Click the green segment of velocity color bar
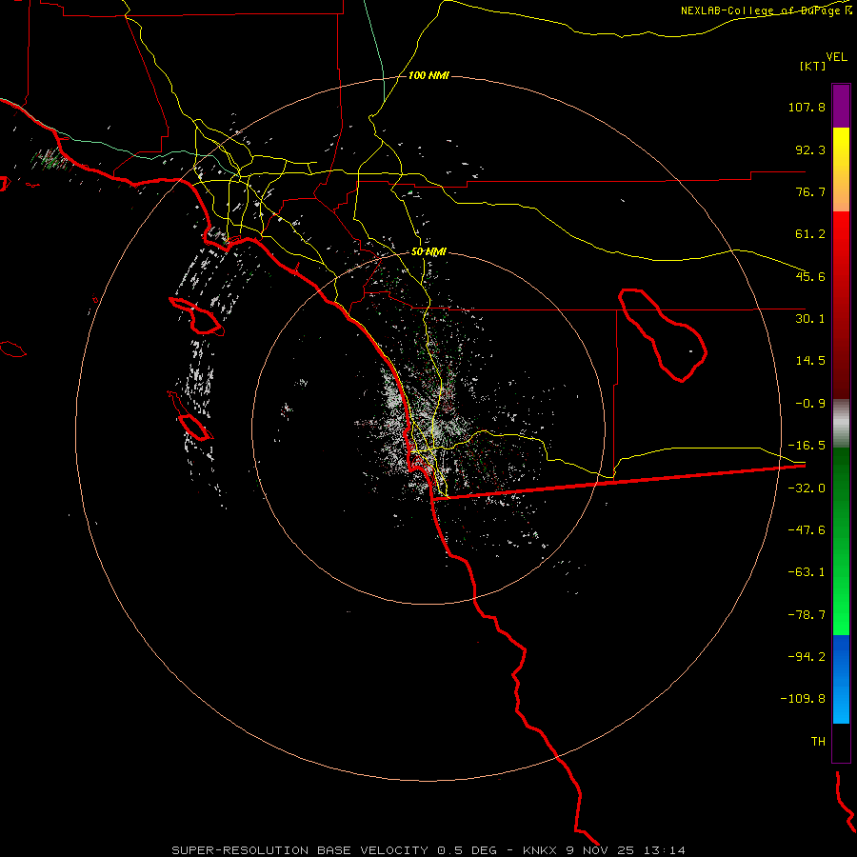Viewport: 857px width, 857px height. click(x=841, y=541)
